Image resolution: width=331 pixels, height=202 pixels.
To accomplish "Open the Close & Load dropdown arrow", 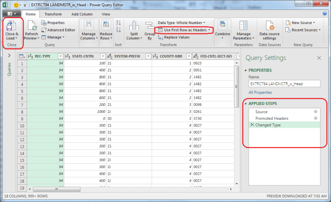I will tap(16, 38).
